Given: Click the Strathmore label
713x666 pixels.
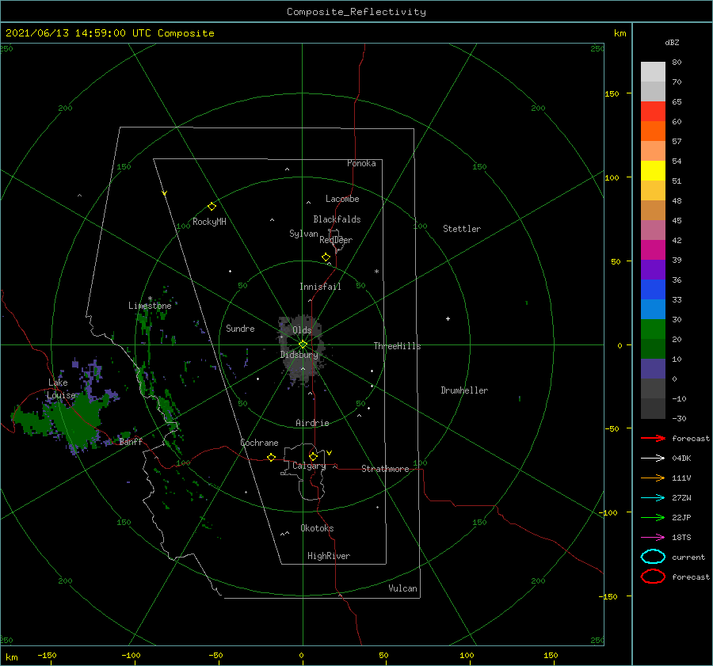Looking at the screenshot, I should click(385, 469).
